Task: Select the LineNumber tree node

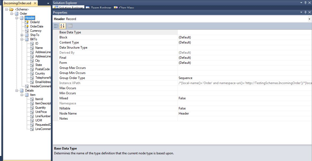Action: (43, 116)
